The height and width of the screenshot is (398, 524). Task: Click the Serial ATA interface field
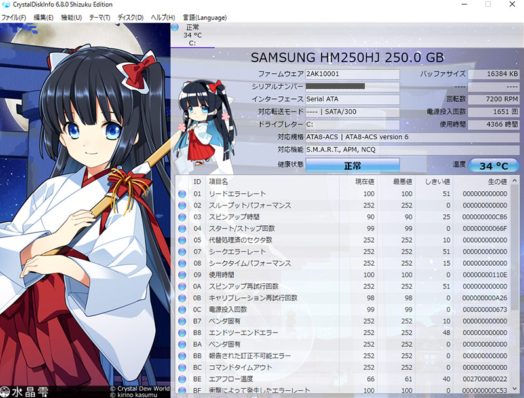pos(352,99)
